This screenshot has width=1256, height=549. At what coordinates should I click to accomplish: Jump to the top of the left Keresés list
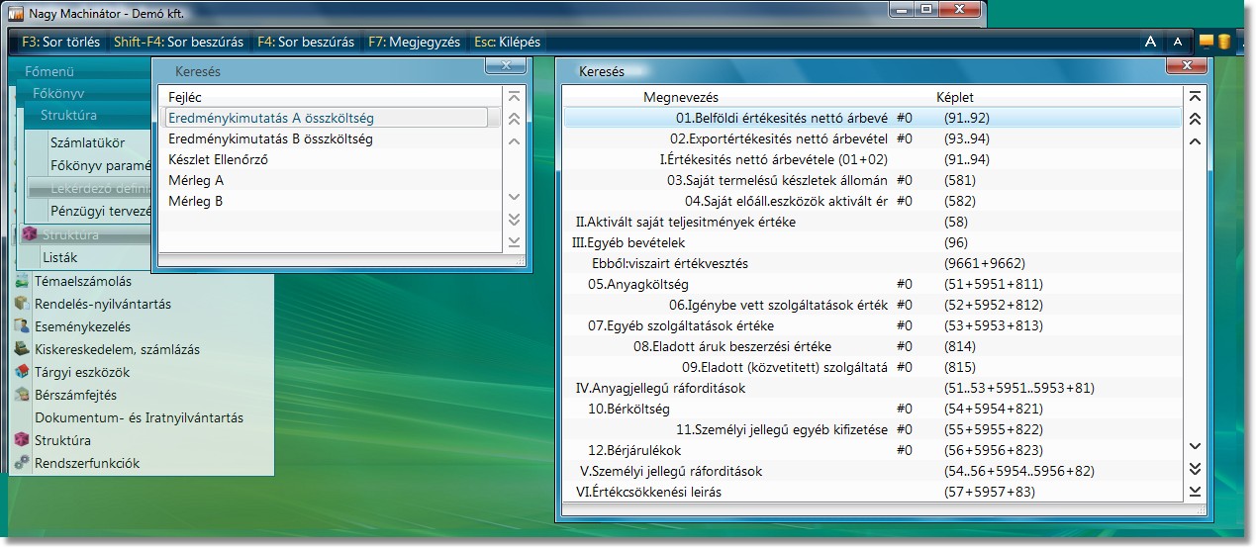point(513,96)
